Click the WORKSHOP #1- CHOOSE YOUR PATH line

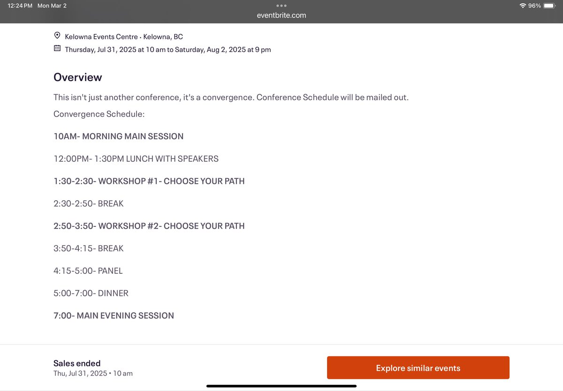click(x=149, y=181)
